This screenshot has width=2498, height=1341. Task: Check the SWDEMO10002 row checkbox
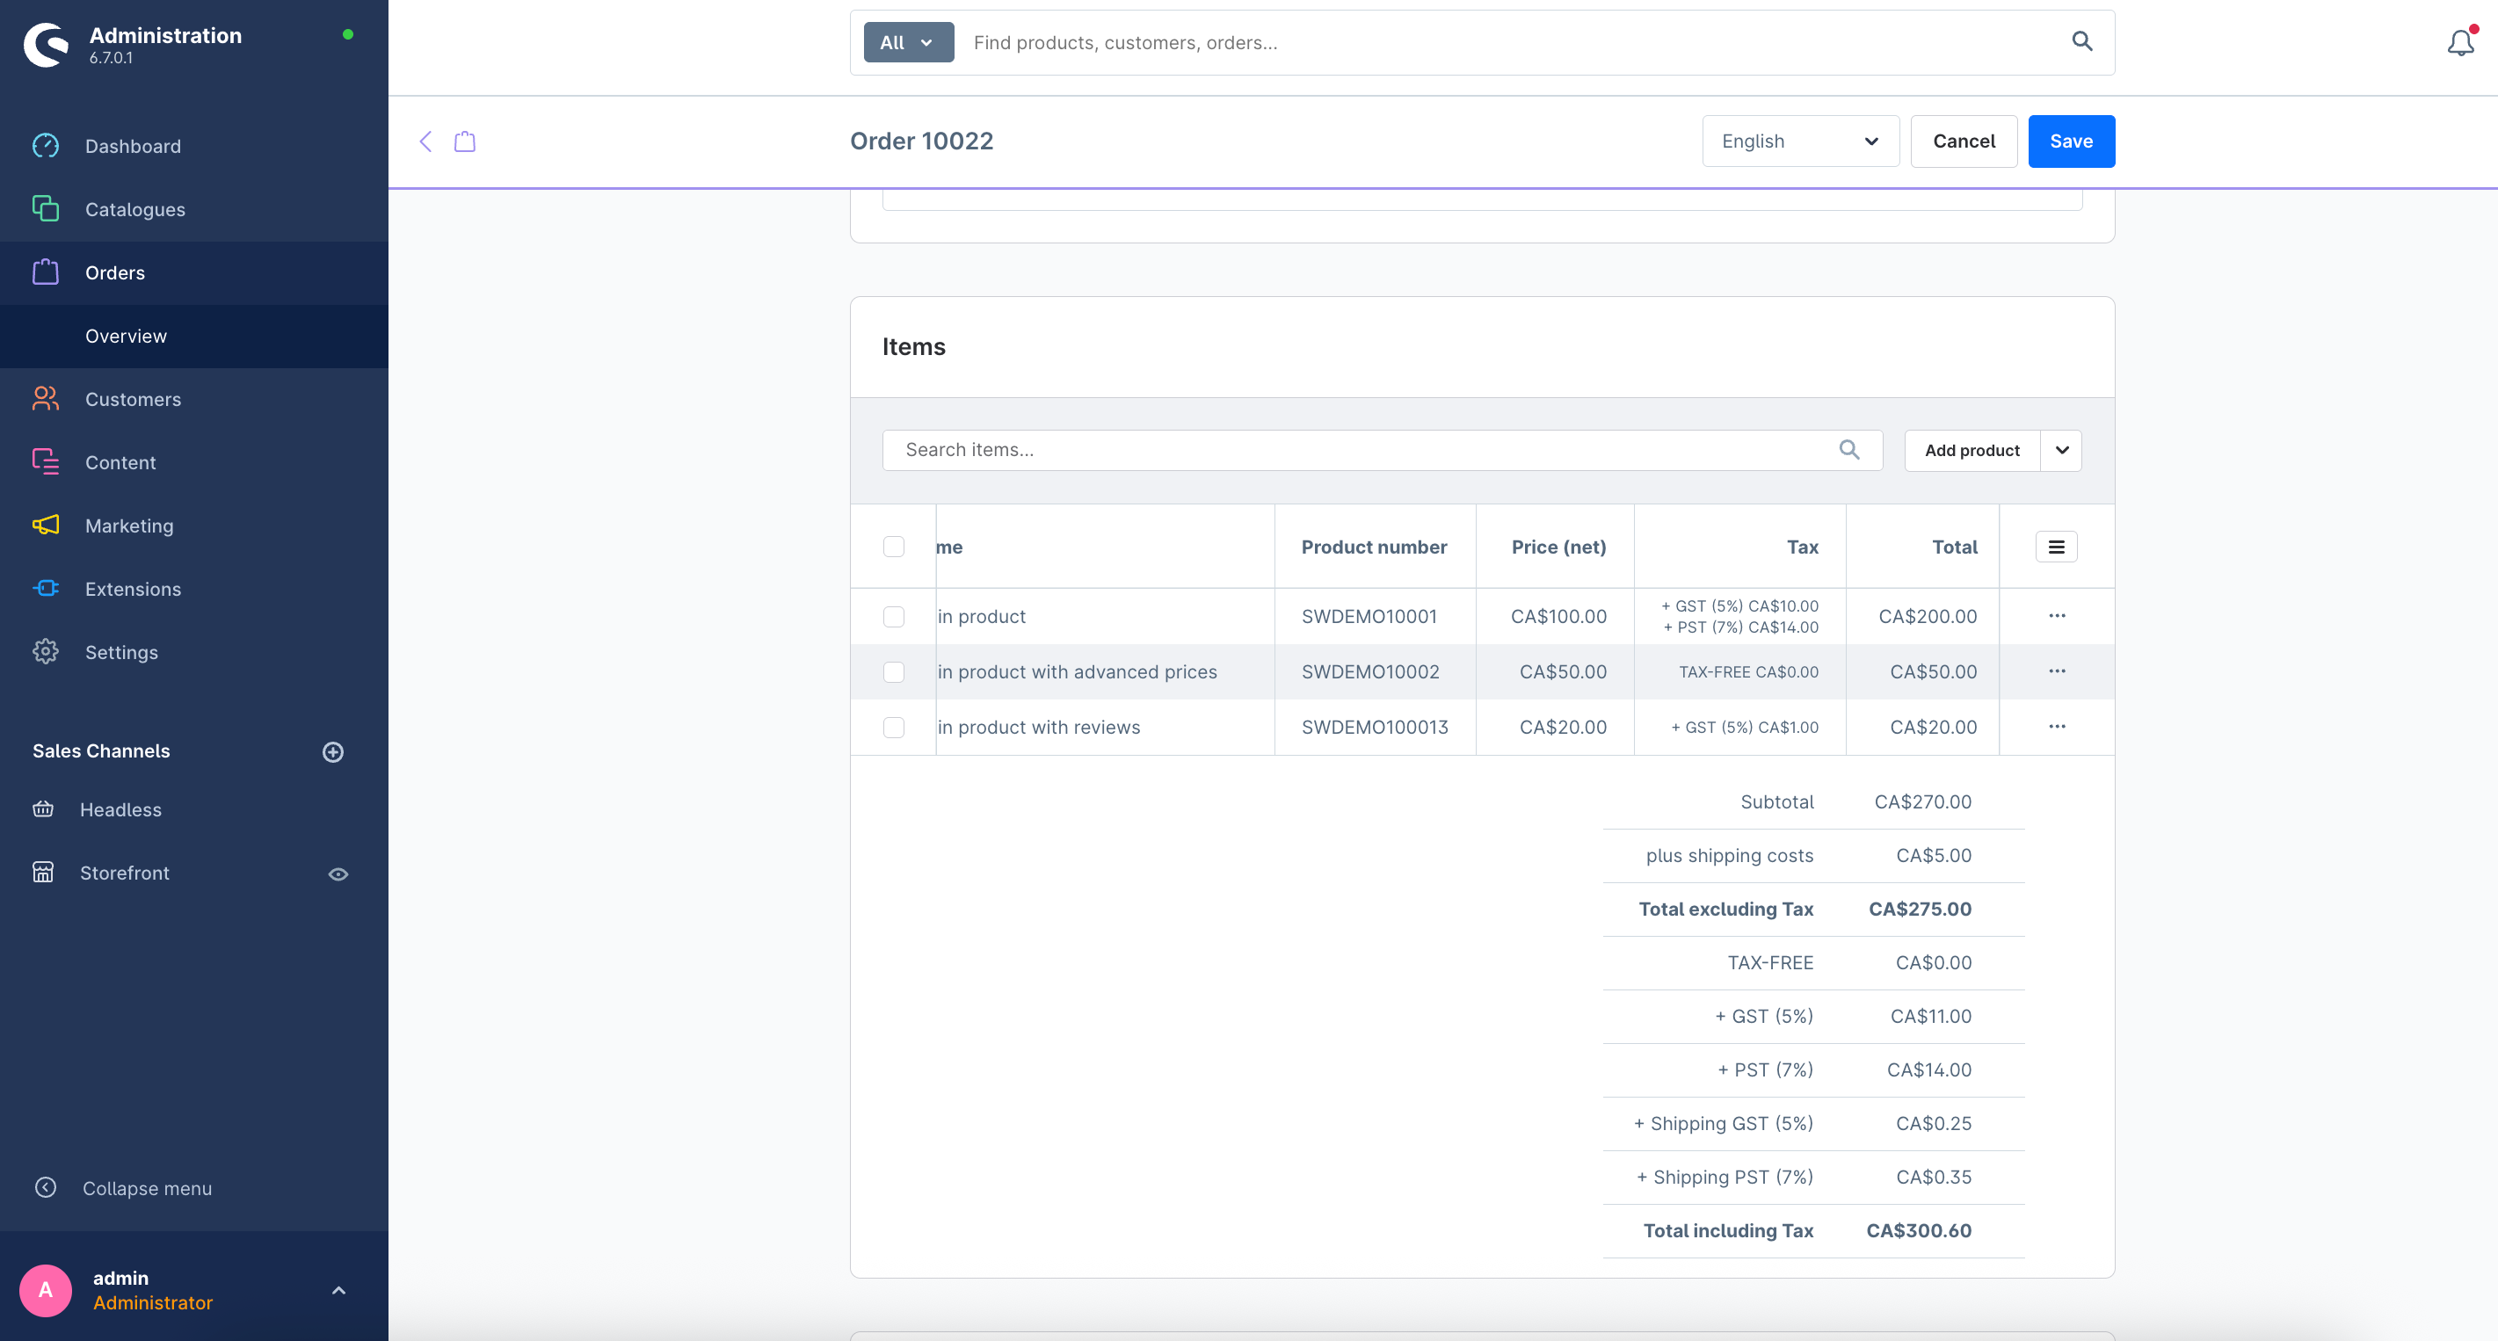(x=894, y=672)
